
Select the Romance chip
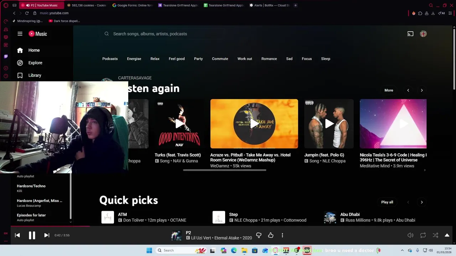269,59
